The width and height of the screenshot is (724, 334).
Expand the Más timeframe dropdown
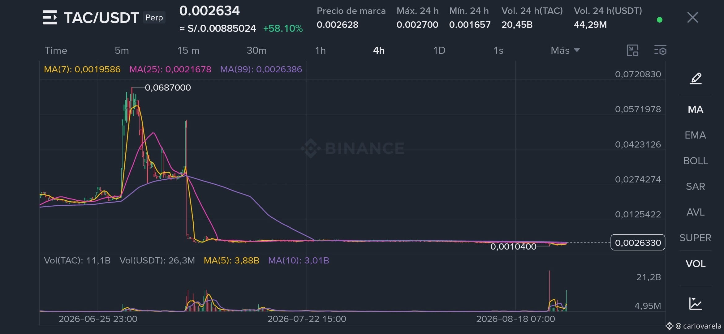pyautogui.click(x=565, y=50)
